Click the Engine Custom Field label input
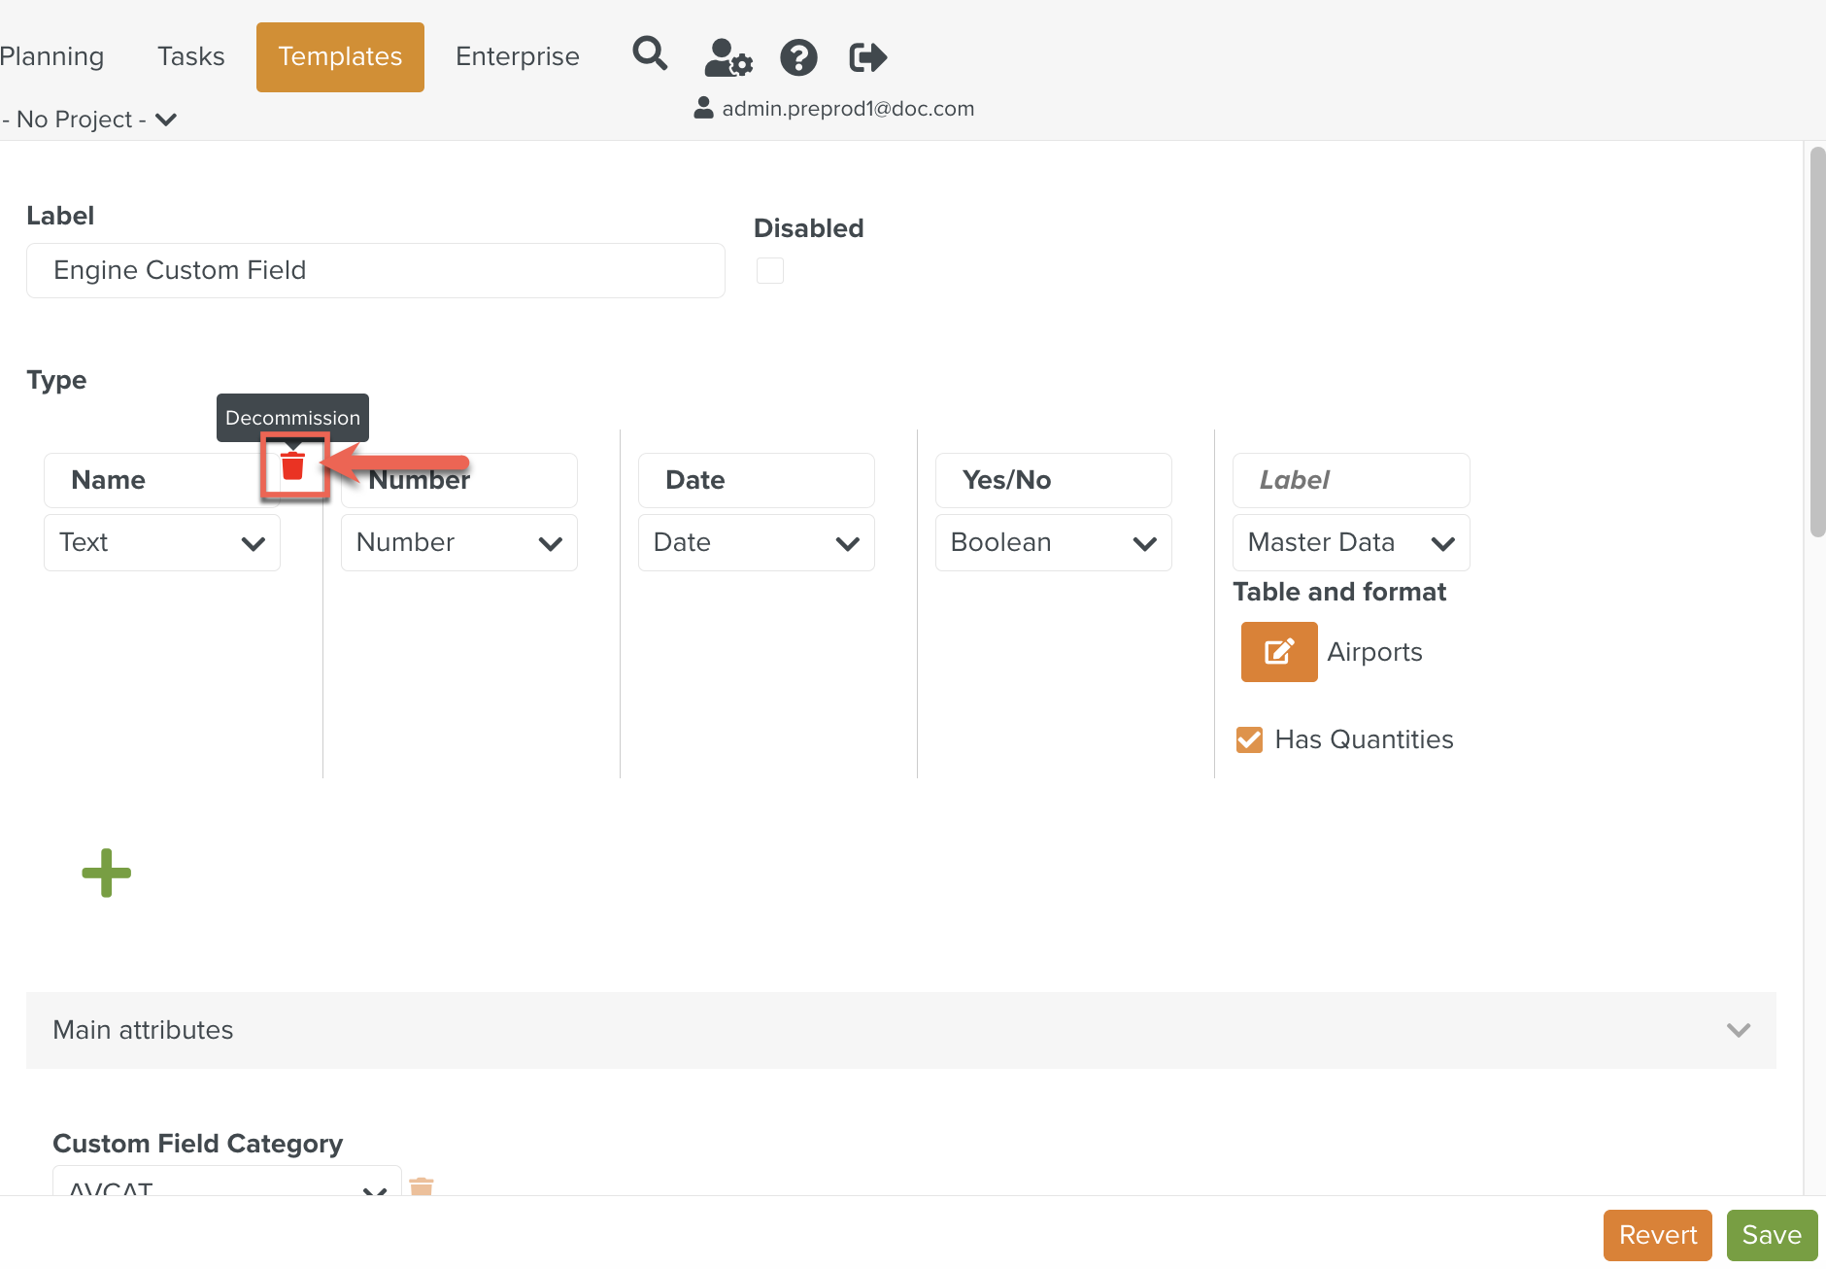Viewport: 1826px width, 1269px height. click(x=375, y=270)
